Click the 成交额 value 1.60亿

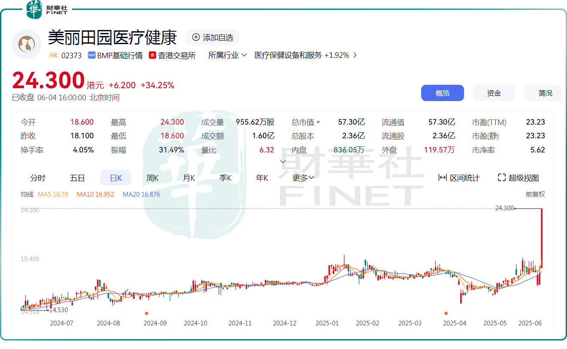click(263, 136)
